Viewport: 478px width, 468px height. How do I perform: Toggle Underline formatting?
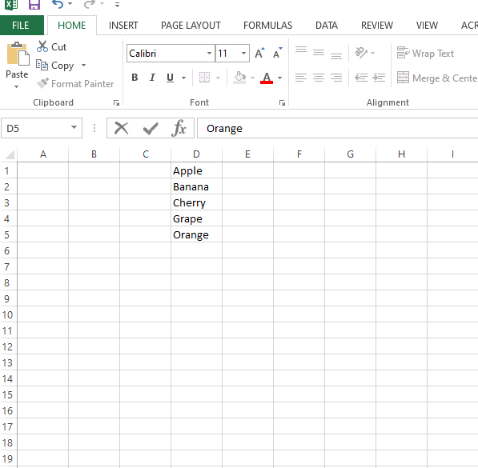tap(170, 78)
